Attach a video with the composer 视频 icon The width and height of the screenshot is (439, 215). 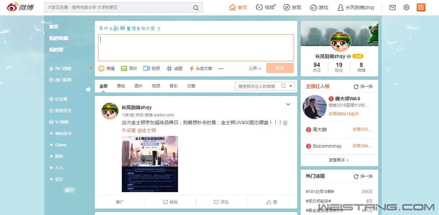coord(146,68)
